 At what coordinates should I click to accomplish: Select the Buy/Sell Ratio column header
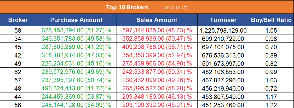pyautogui.click(x=271, y=20)
